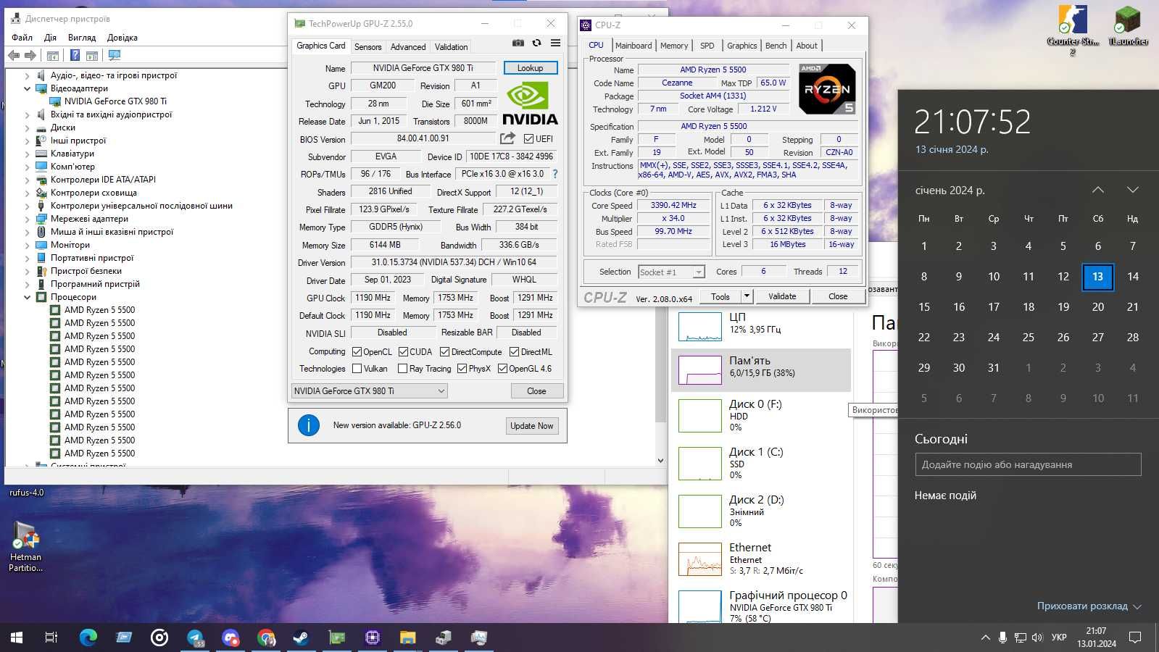Image resolution: width=1159 pixels, height=652 pixels.
Task: Take a GPU-Z screenshot with the camera icon
Action: (x=518, y=43)
